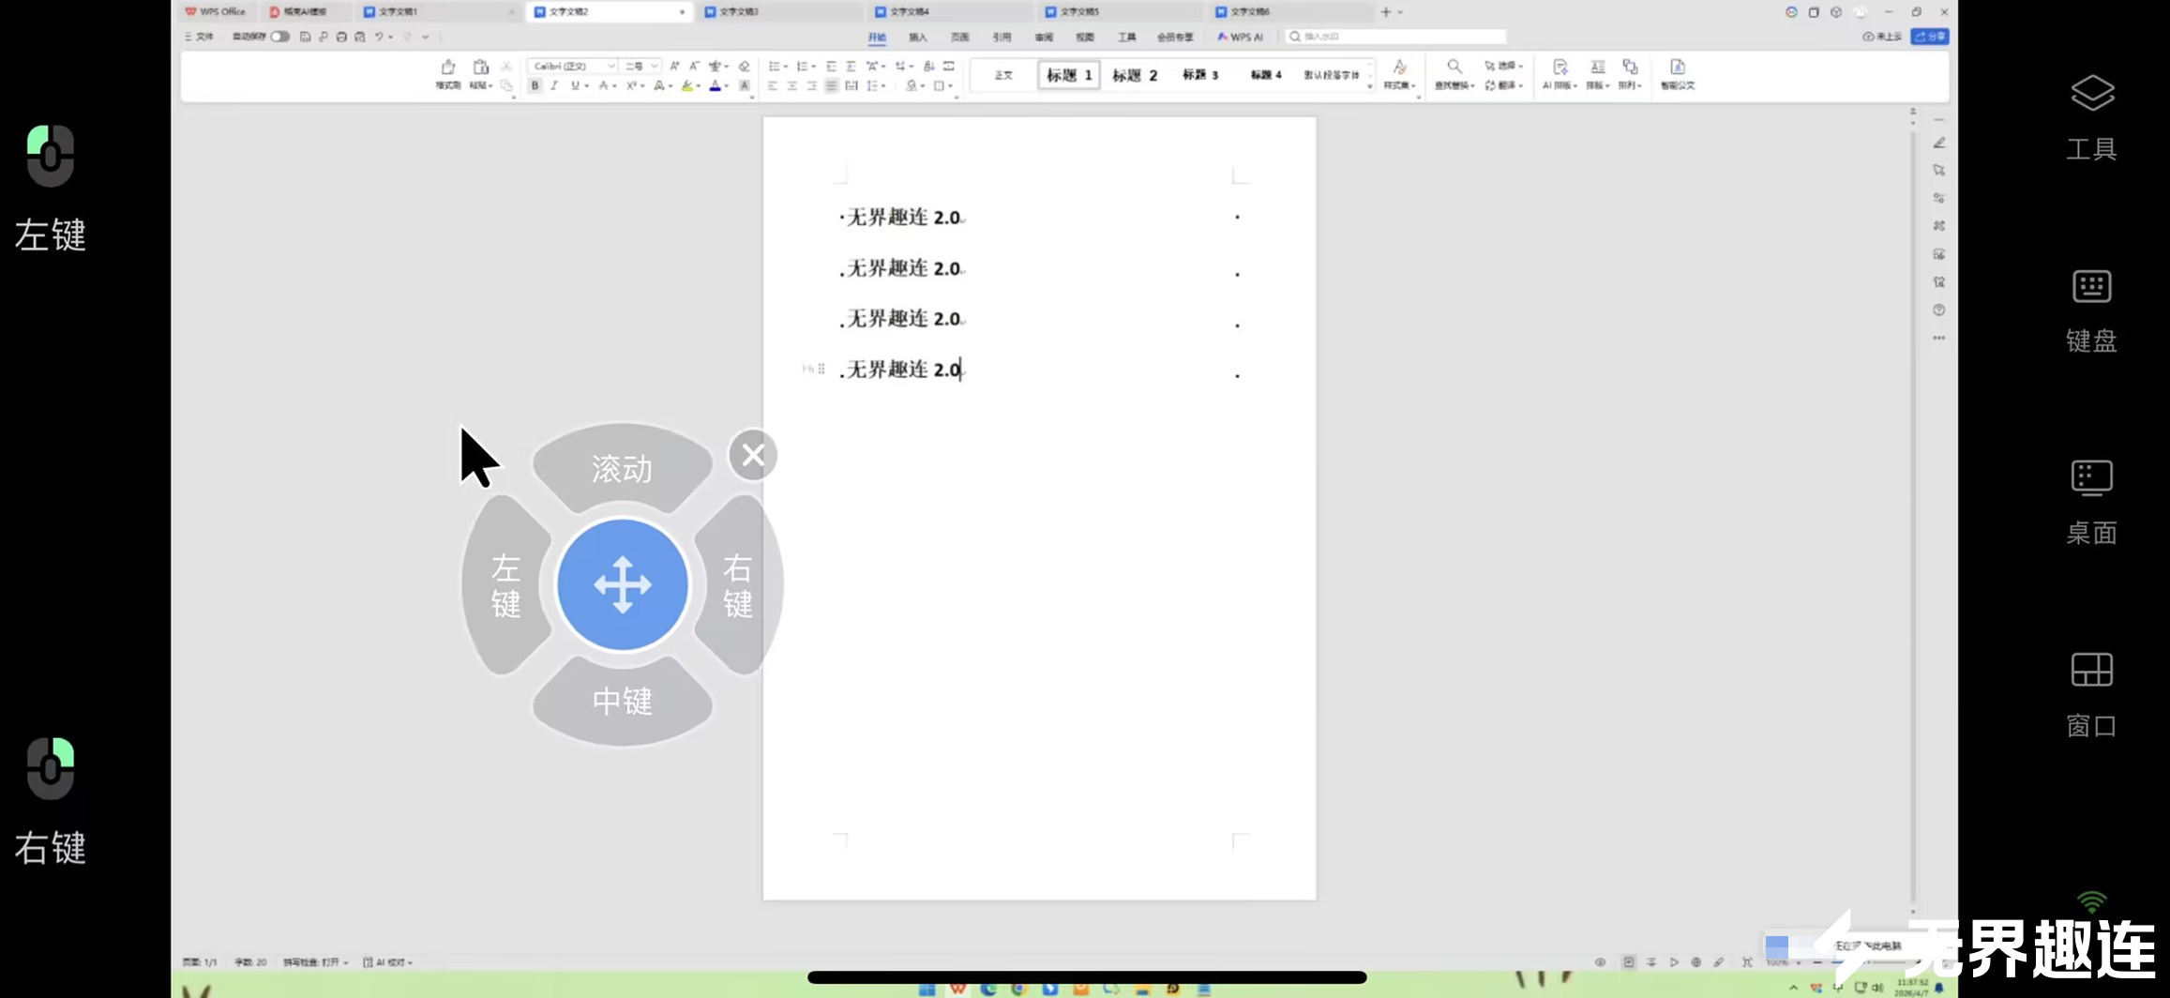The height and width of the screenshot is (998, 2170).
Task: Switch on the 自动保存 auto-save toggle
Action: [x=279, y=37]
